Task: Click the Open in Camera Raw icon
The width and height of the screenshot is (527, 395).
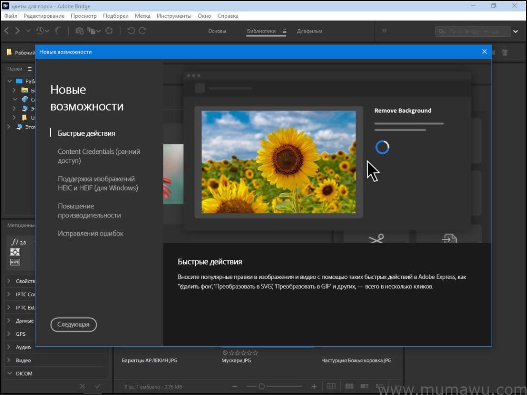Action: pyautogui.click(x=109, y=31)
